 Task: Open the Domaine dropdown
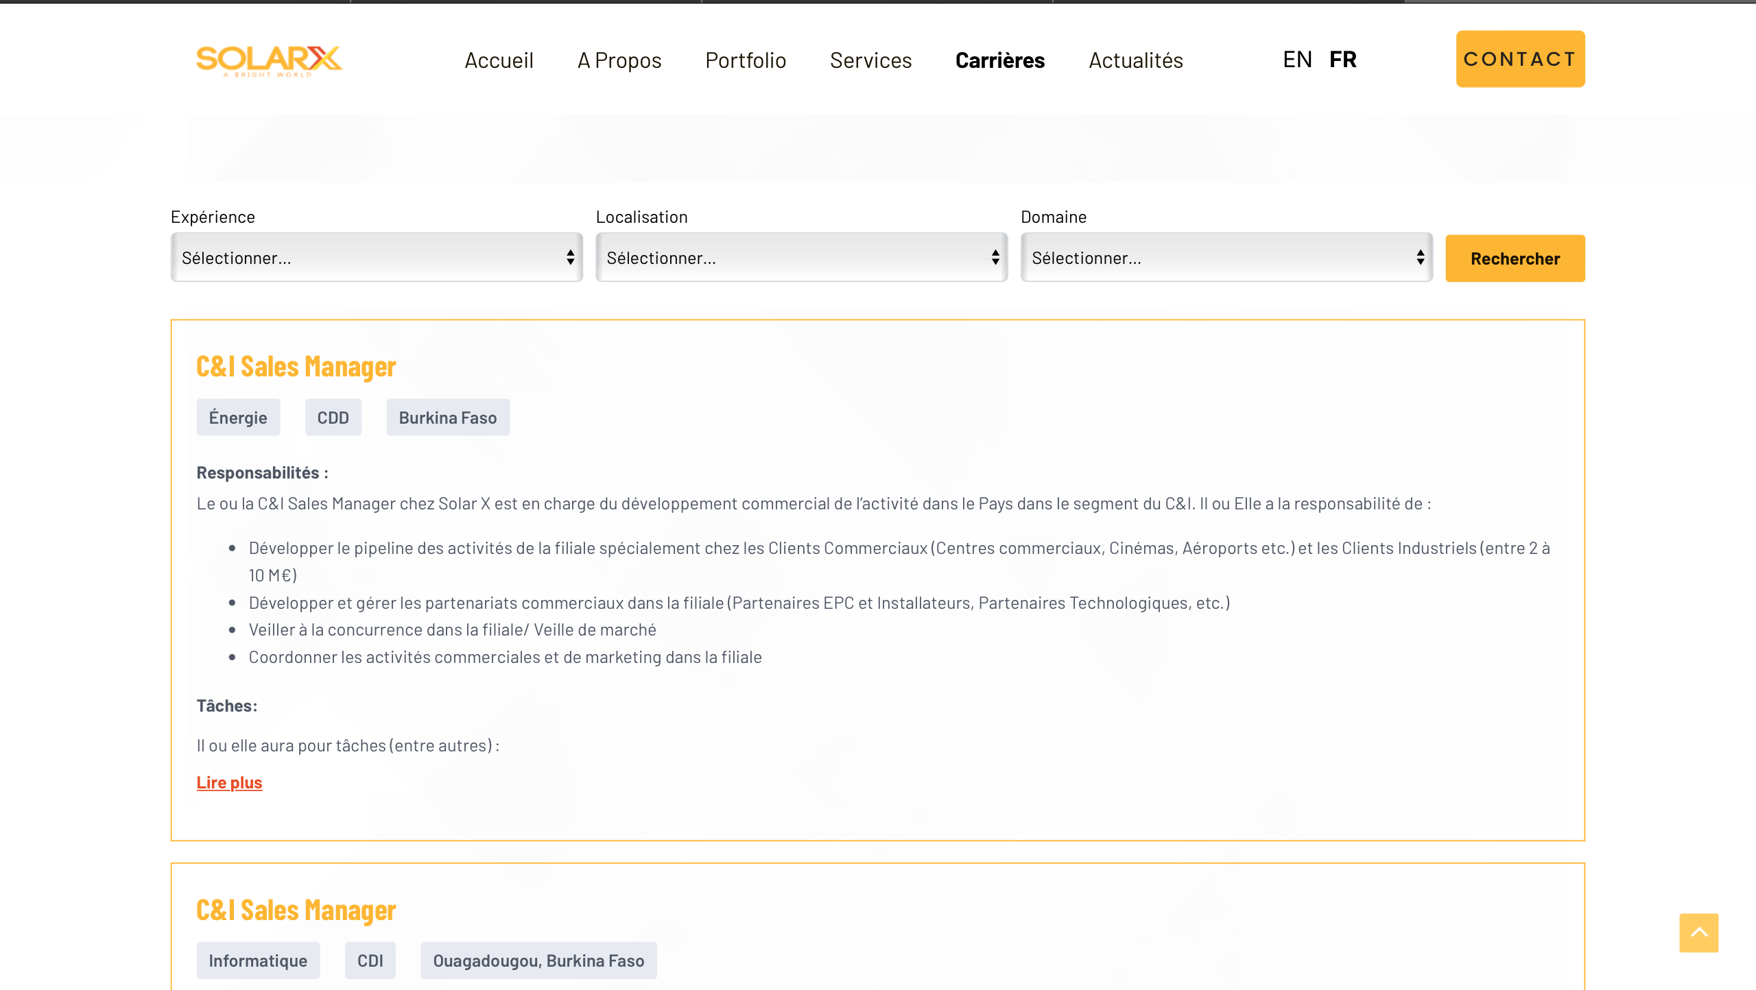[1226, 258]
